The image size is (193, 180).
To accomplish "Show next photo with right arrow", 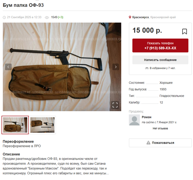I will 116,67.
